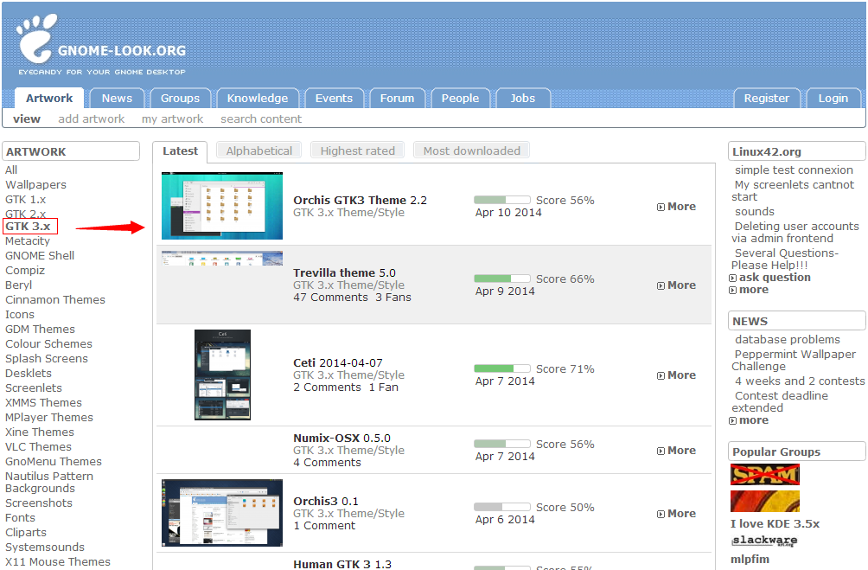The image size is (868, 570).
Task: Click the Login button
Action: pos(833,98)
